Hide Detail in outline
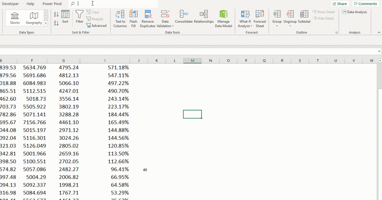Screen dimensions: 382x200 click(x=323, y=19)
